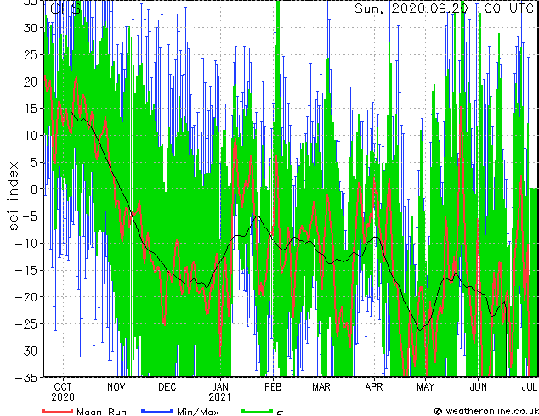
Task: Click the y-axis value '0'
Action: tap(33, 189)
